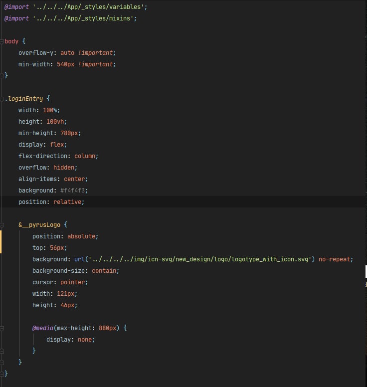Click the @media keyword

click(43, 328)
